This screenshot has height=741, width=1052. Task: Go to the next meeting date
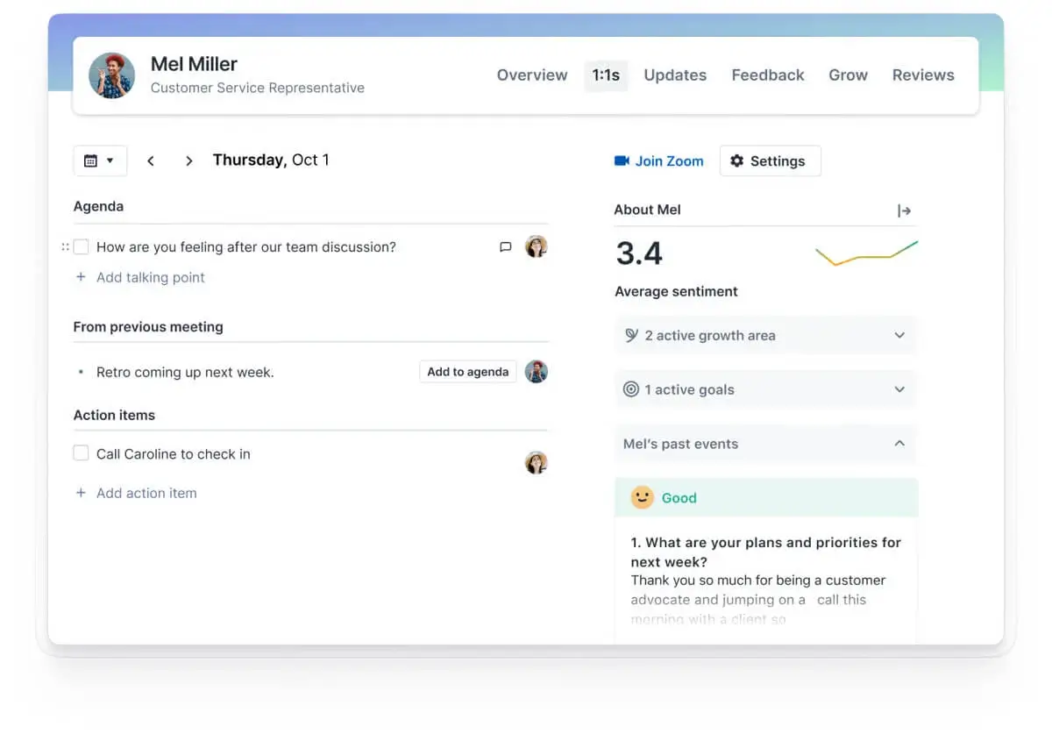188,160
